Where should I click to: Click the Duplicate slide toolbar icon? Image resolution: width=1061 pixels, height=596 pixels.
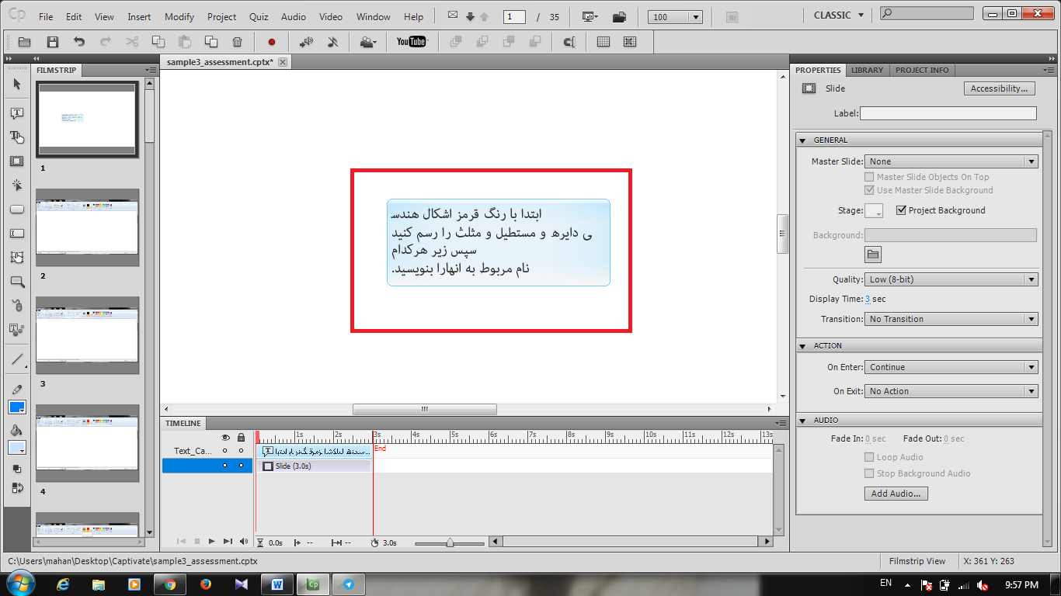coord(211,42)
